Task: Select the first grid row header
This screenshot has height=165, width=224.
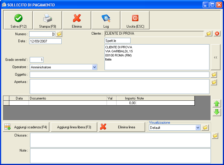Action: coord(6,103)
